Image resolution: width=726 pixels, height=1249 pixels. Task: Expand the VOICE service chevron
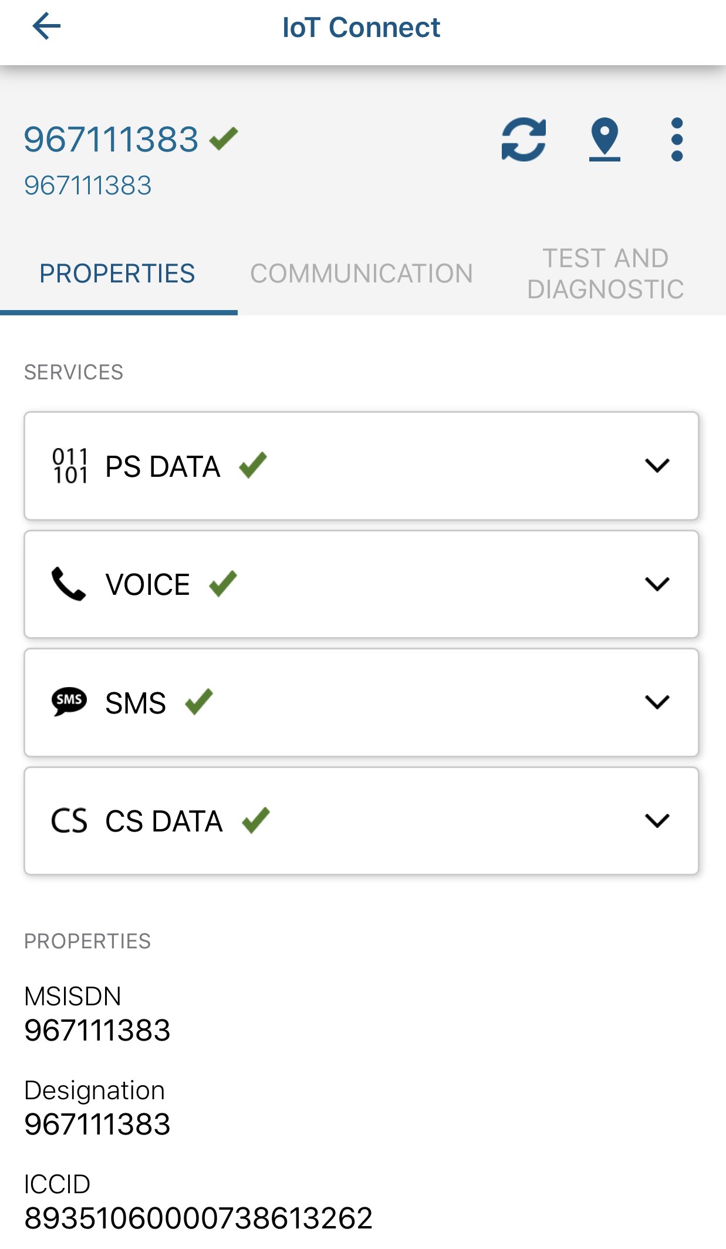(x=657, y=584)
